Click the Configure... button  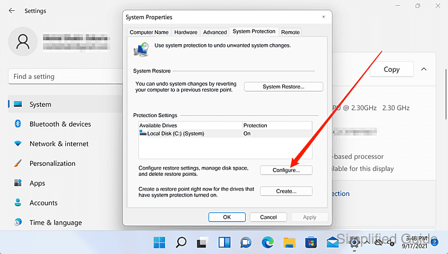tap(286, 170)
